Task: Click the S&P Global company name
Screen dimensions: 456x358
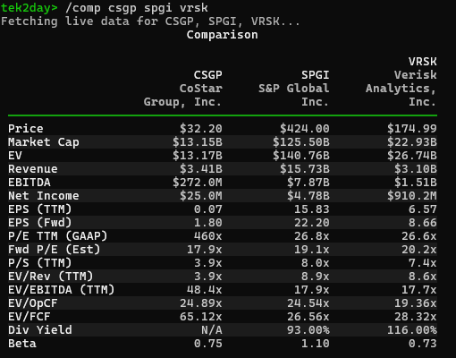Action: click(x=293, y=89)
